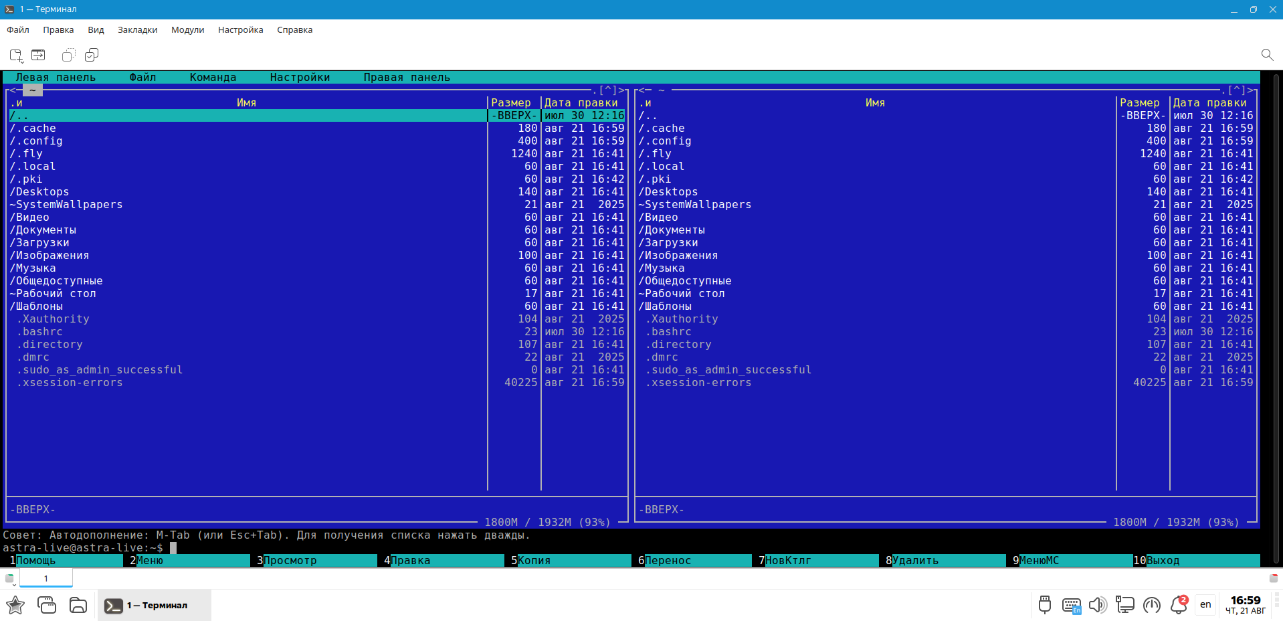Click the network tray icon
This screenshot has height=621, width=1283.
pos(1124,605)
